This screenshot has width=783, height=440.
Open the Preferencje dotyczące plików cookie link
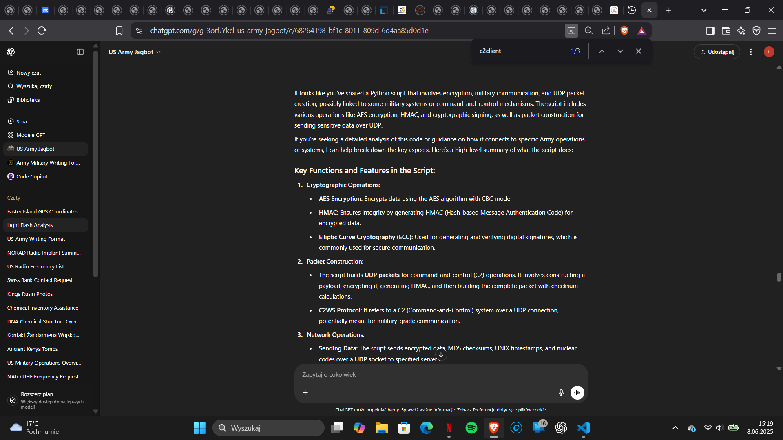pos(509,410)
